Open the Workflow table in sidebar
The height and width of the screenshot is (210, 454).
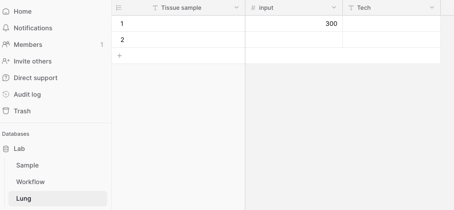[x=58, y=182]
